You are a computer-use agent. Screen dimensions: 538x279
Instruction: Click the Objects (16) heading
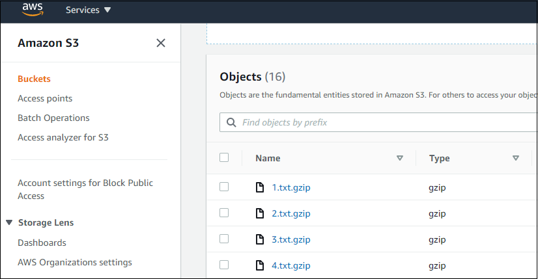253,77
